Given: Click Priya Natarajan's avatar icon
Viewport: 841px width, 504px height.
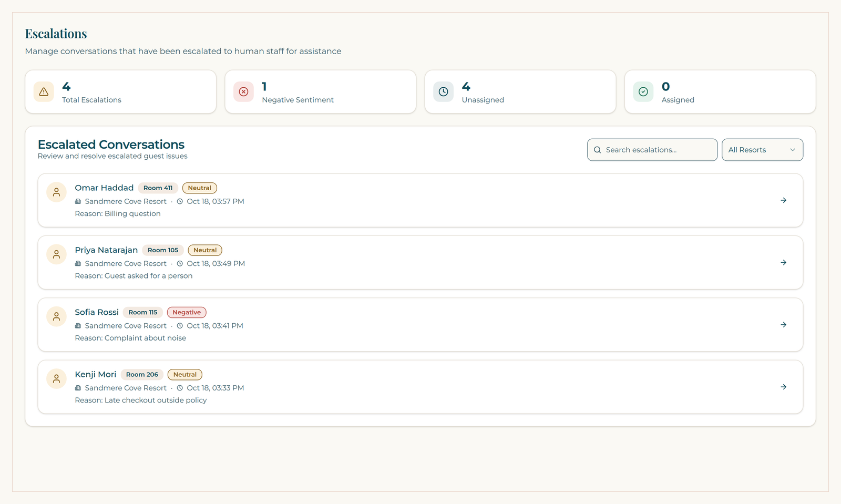Looking at the screenshot, I should (x=56, y=254).
